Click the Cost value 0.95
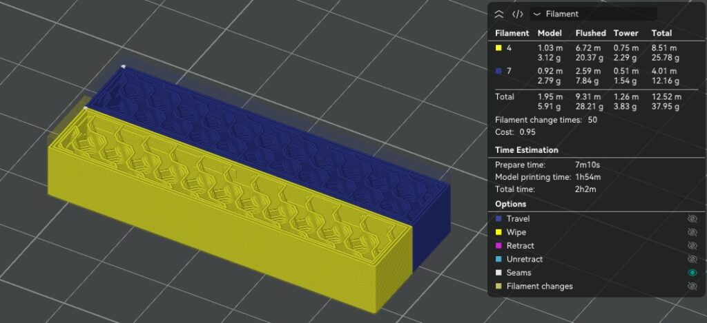The height and width of the screenshot is (323, 707). [x=528, y=132]
